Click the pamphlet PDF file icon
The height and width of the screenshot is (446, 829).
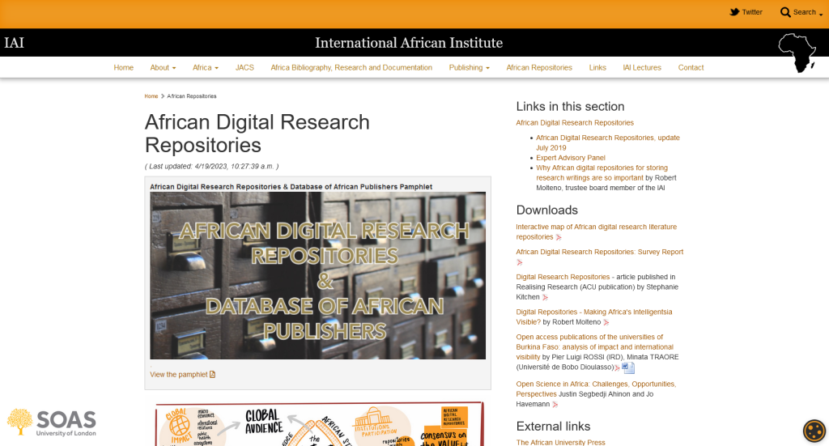click(213, 375)
